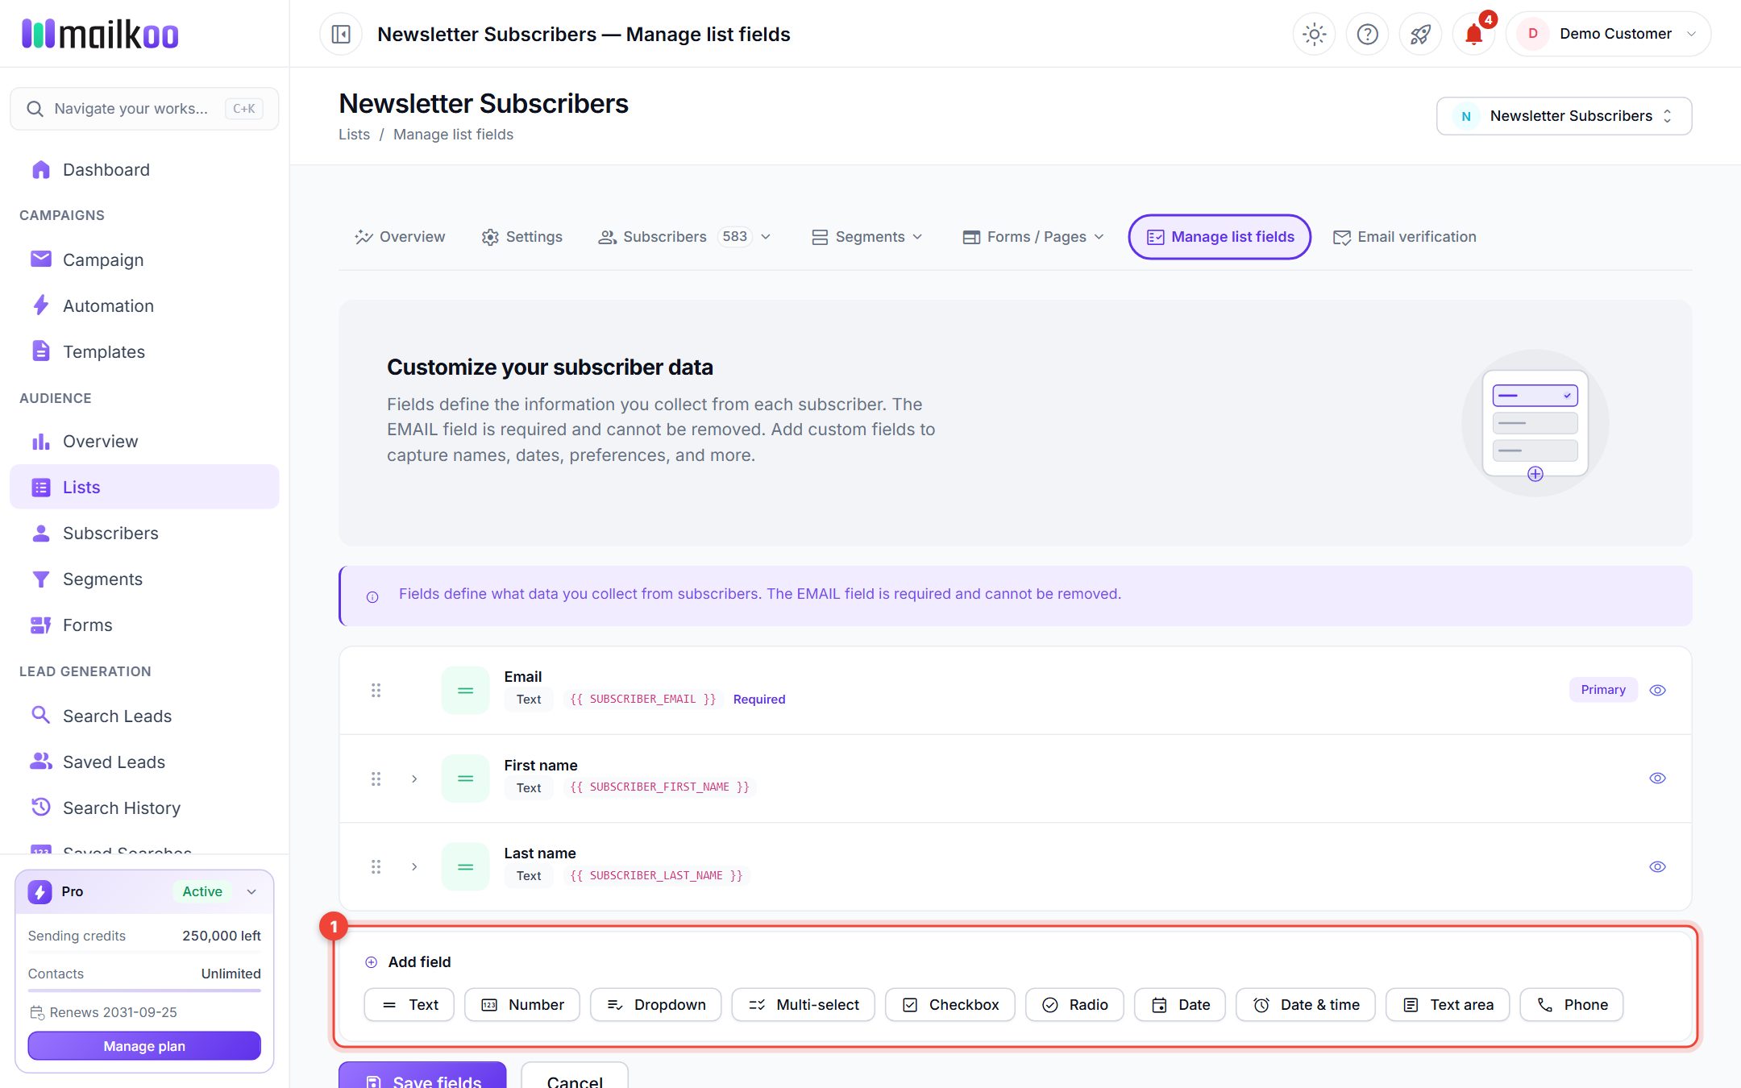Add a Dropdown field
This screenshot has width=1741, height=1088.
656,1004
